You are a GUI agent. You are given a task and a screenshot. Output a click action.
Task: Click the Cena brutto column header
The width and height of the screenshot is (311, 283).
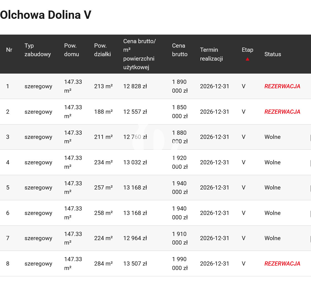pos(180,50)
